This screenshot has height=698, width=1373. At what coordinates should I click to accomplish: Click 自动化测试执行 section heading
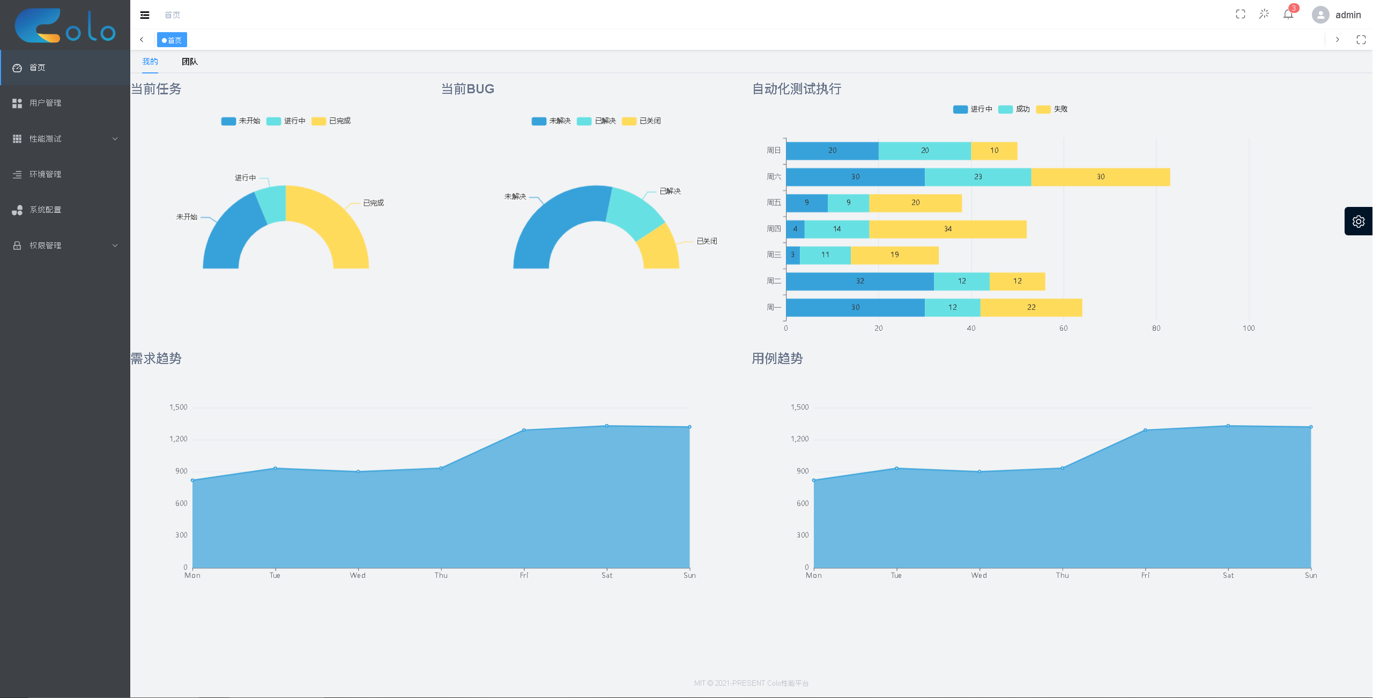797,89
